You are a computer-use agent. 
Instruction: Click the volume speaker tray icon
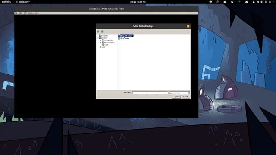262,2
